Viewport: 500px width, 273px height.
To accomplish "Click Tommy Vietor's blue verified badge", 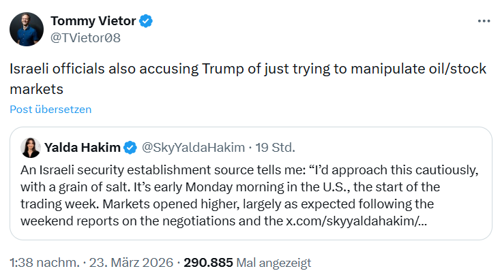I will (x=146, y=22).
